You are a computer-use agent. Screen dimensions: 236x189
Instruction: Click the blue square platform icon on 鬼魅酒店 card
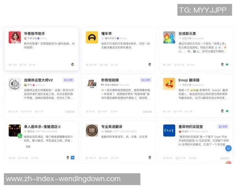pos(72,157)
